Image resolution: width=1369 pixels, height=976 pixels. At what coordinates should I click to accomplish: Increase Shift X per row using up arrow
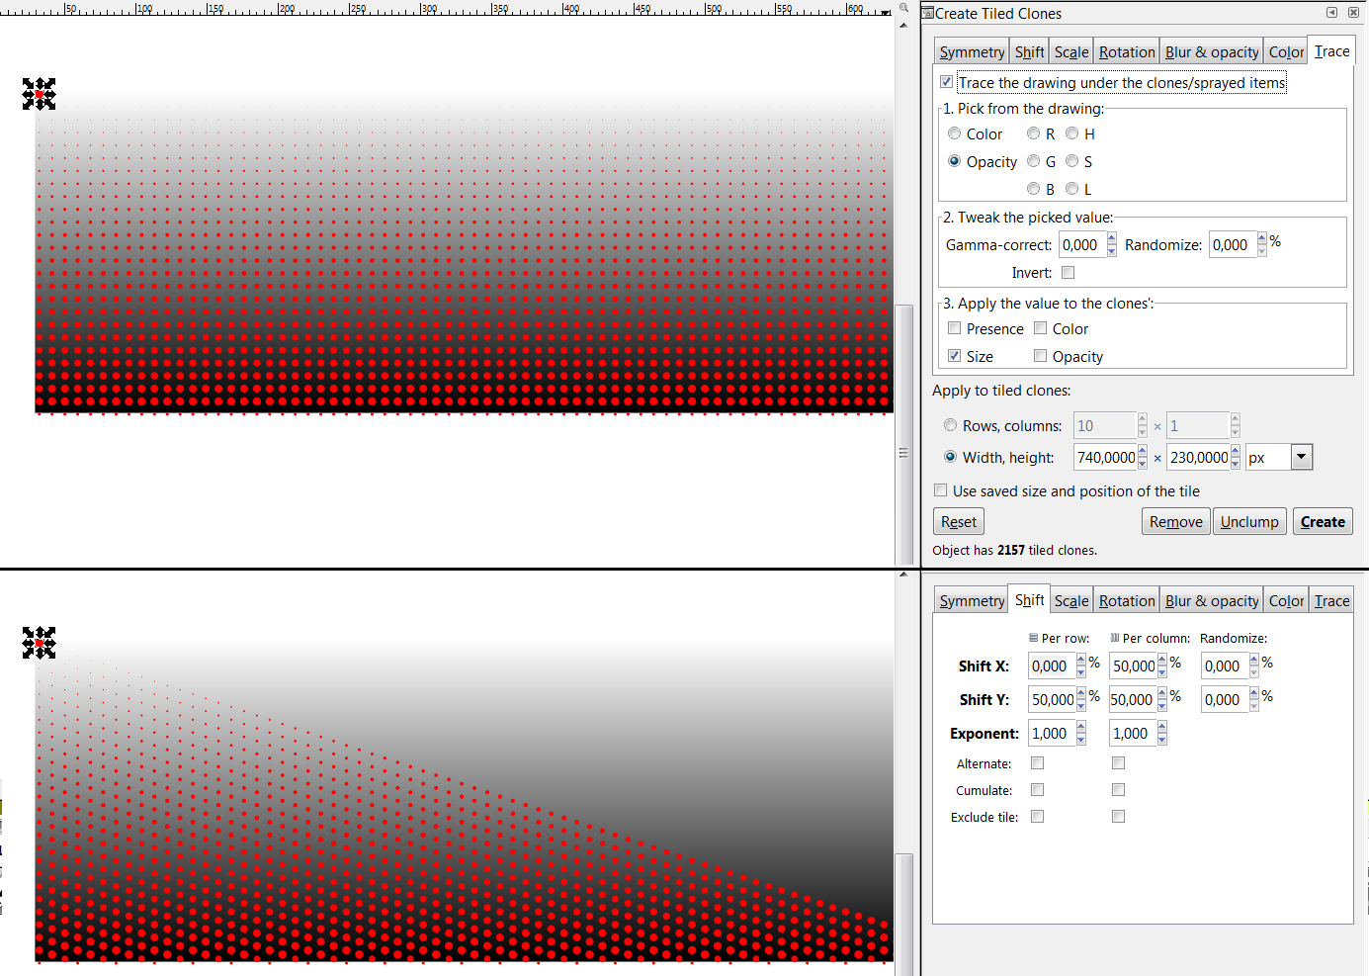tap(1079, 660)
